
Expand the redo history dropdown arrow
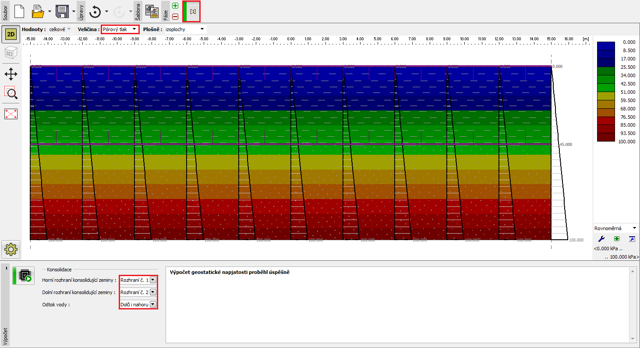pyautogui.click(x=131, y=12)
